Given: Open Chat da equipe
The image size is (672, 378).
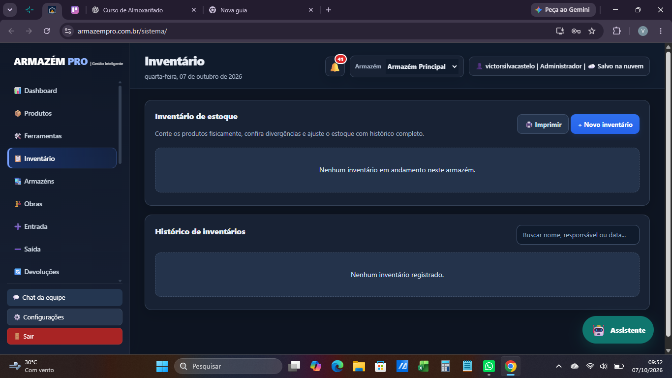Looking at the screenshot, I should (64, 297).
